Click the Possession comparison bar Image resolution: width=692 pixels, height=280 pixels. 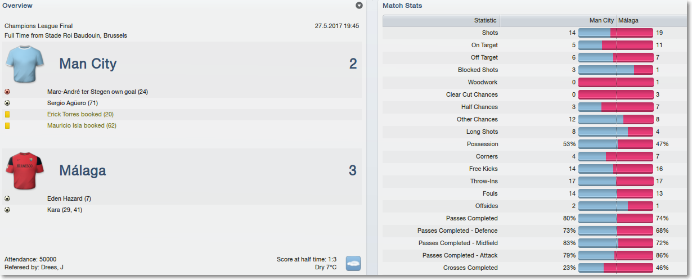pos(615,144)
